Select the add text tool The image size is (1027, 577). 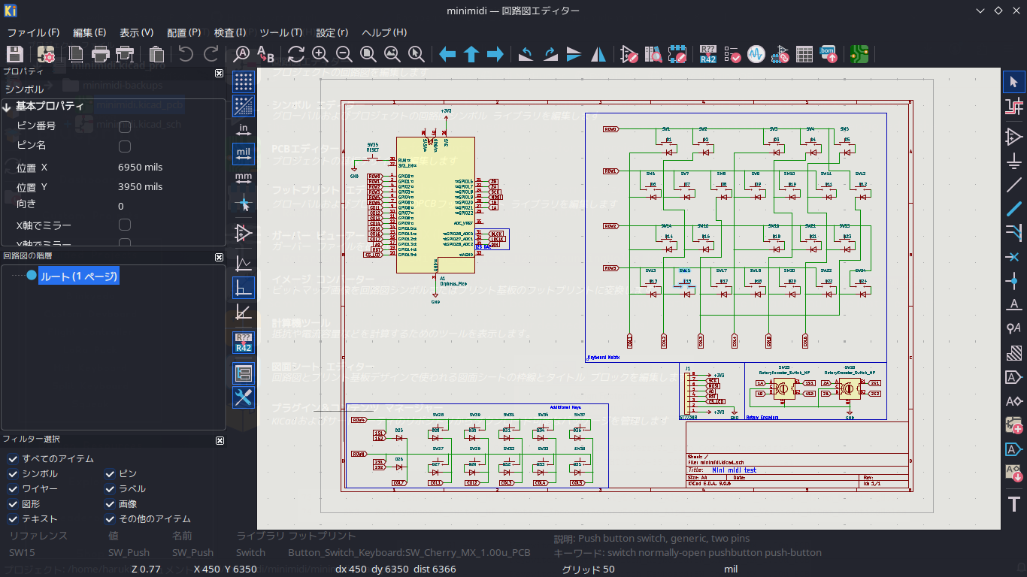(x=1014, y=503)
